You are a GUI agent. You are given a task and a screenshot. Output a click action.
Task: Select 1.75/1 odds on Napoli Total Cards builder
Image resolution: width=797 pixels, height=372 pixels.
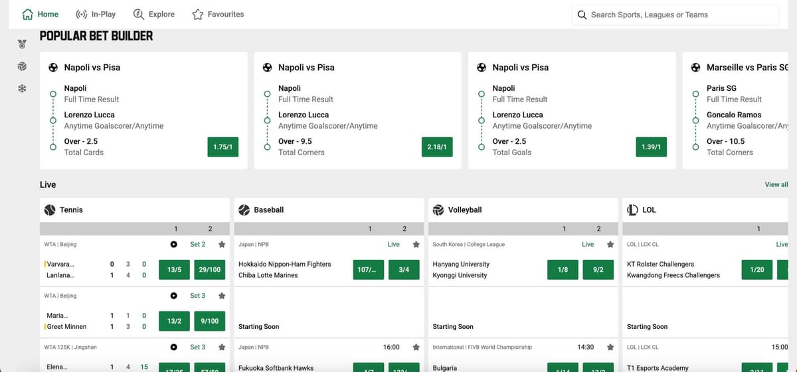(223, 147)
